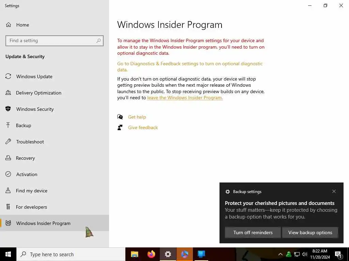
Task: Click the Update & Security heading
Action: (25, 57)
